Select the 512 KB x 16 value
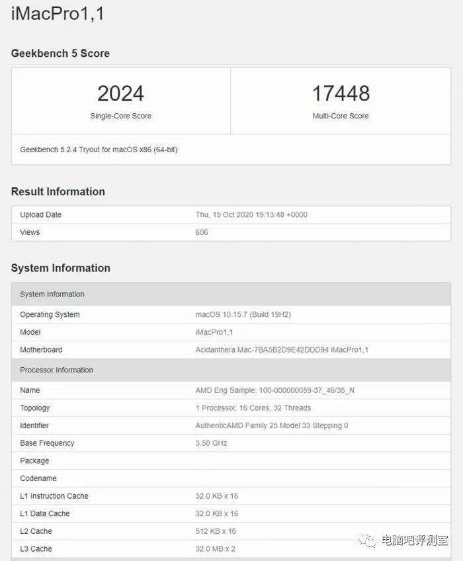This screenshot has height=561, width=463. pyautogui.click(x=216, y=531)
